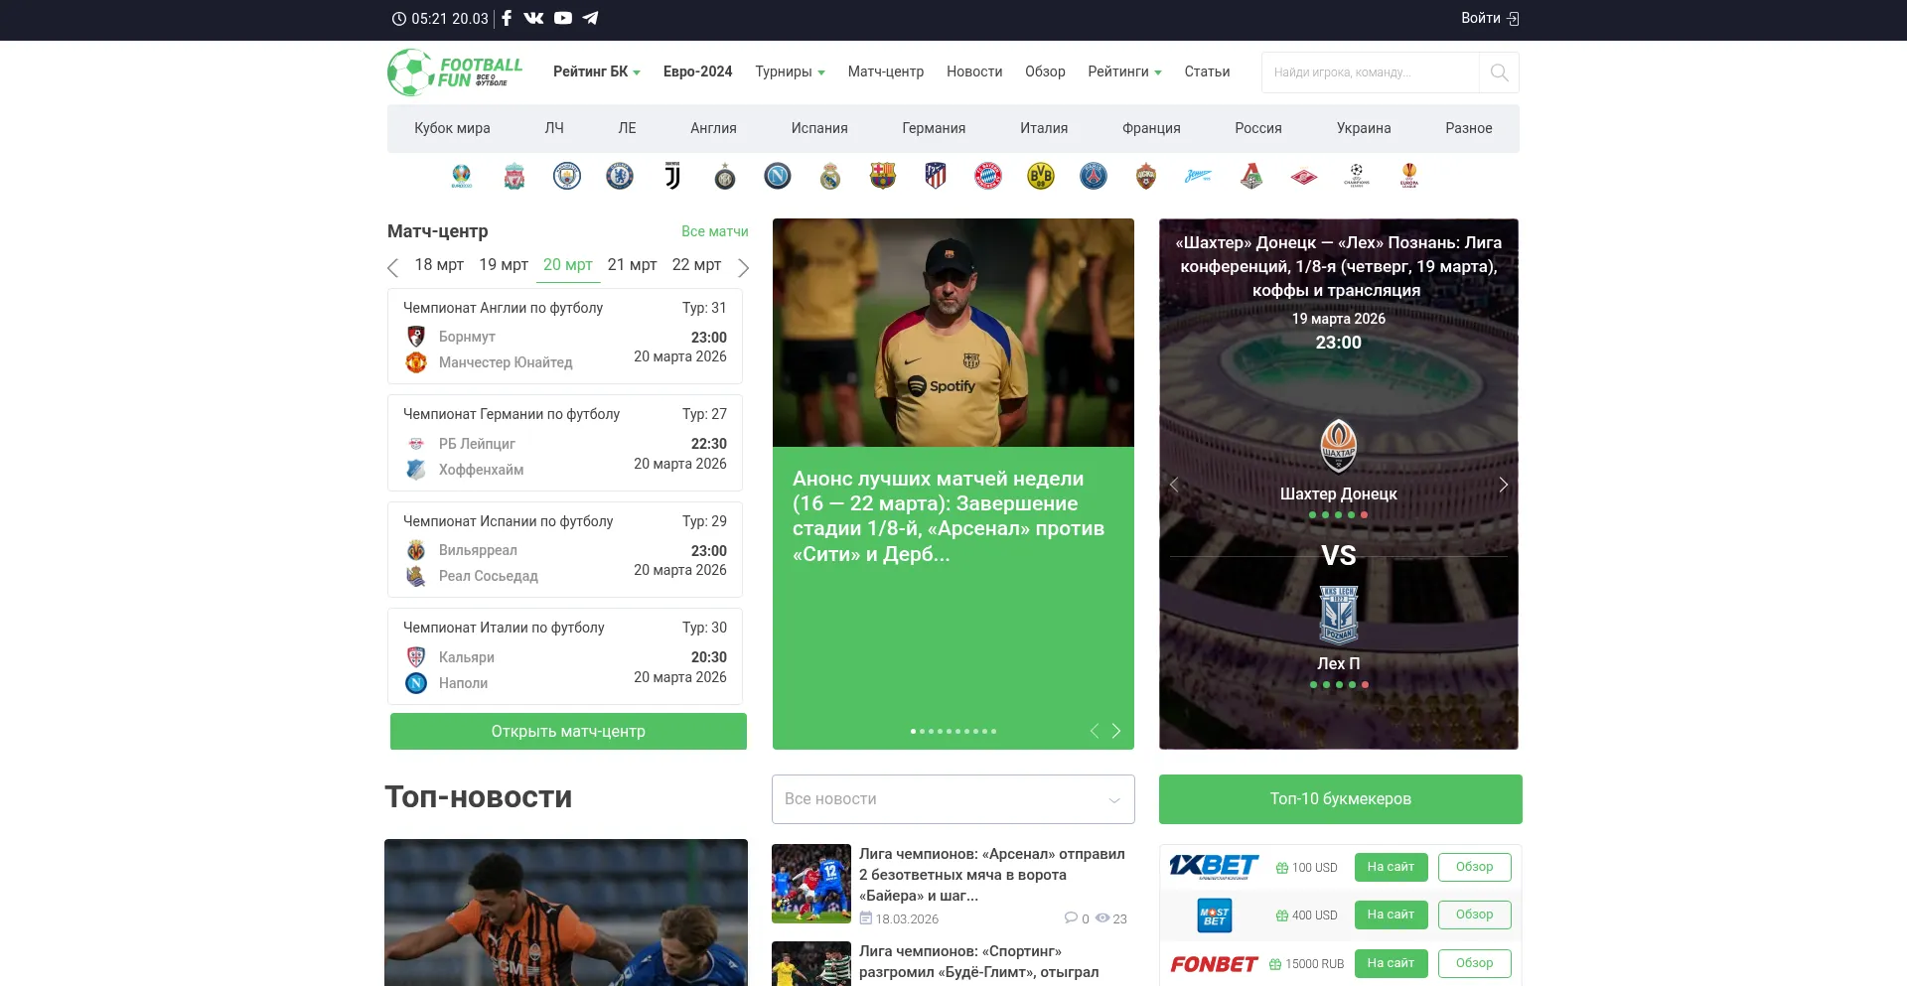The width and height of the screenshot is (1907, 986).
Task: Open the YouTube channel icon
Action: click(563, 18)
